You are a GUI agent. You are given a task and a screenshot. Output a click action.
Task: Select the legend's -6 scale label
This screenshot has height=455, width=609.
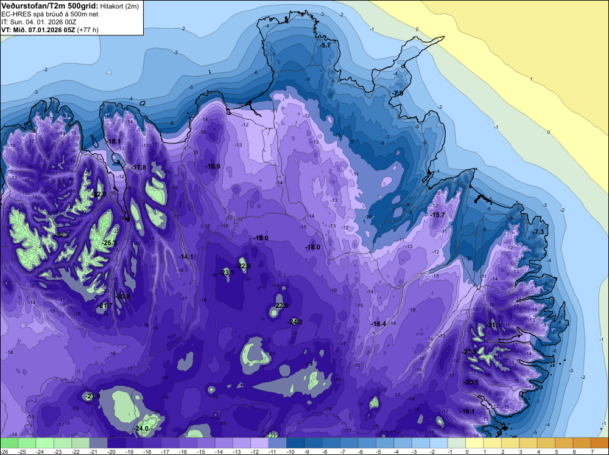point(362,452)
